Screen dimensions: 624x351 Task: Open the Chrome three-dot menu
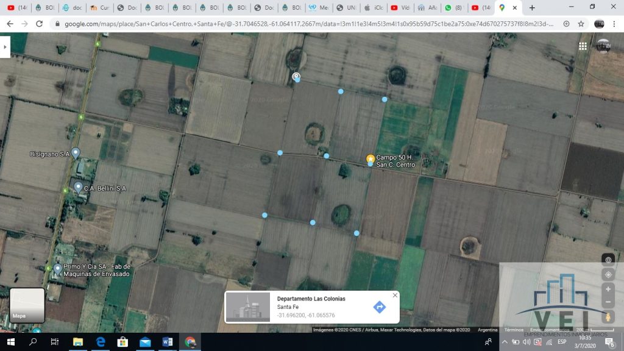(614, 24)
